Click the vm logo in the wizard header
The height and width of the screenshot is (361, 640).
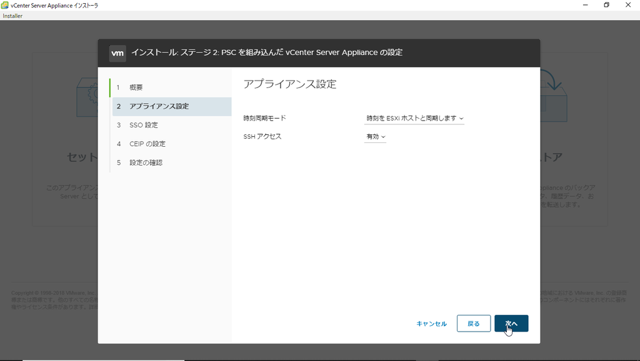[x=117, y=53]
